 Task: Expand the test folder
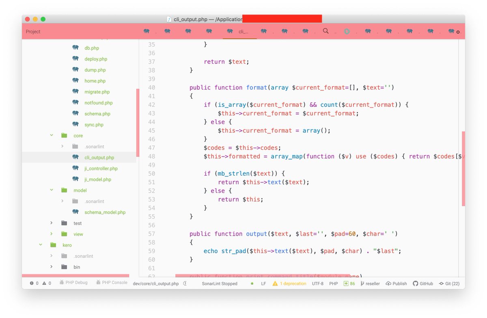[x=52, y=223]
